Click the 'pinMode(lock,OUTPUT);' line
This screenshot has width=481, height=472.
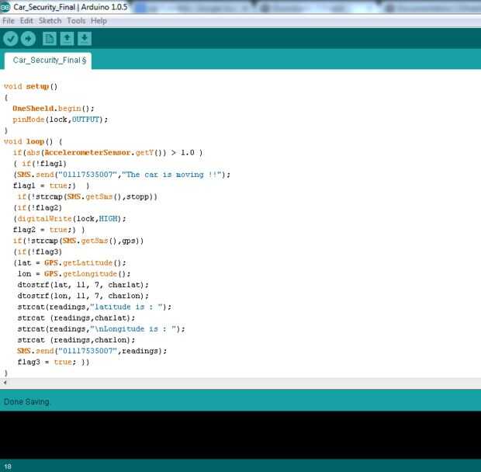pos(61,120)
